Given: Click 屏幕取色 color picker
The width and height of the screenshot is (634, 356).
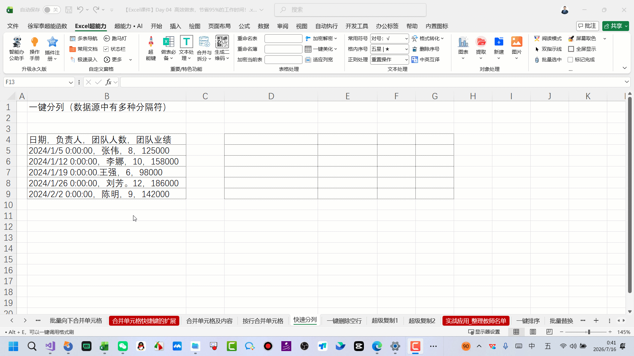Looking at the screenshot, I should click(582, 39).
